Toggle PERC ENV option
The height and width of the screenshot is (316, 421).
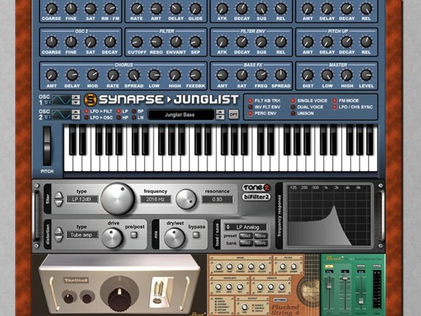250,114
